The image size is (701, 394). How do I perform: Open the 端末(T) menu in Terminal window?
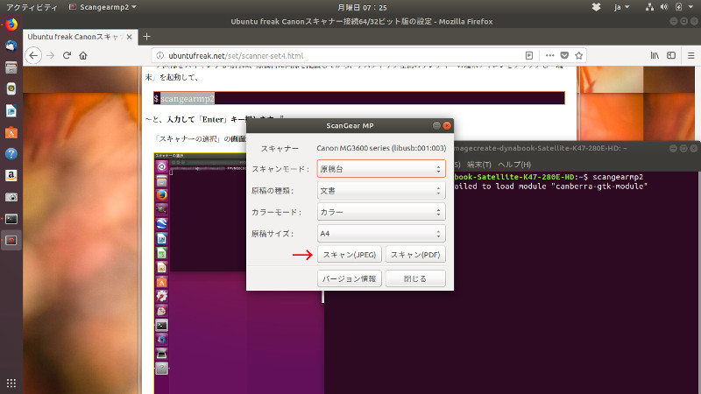pos(478,165)
